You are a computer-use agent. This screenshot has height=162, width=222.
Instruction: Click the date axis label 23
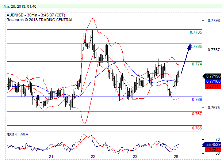tap(135, 157)
